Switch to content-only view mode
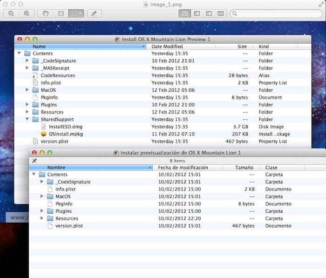The image size is (326, 278). [x=185, y=14]
